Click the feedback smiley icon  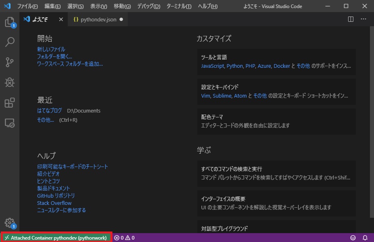[x=353, y=238]
